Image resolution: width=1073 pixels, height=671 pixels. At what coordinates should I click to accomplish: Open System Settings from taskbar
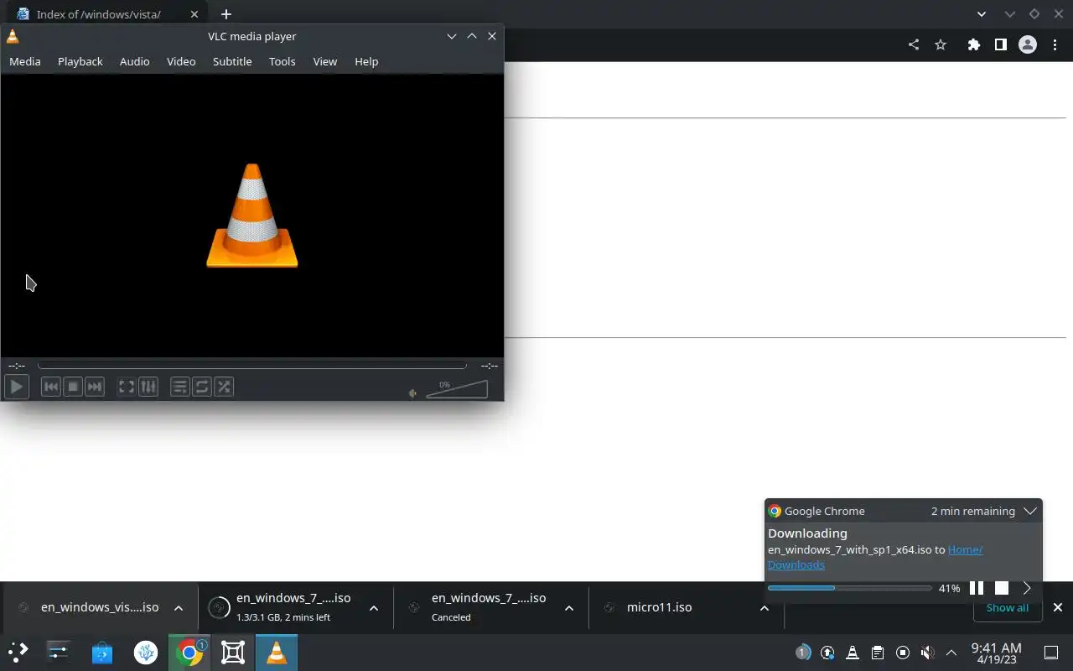tap(58, 652)
